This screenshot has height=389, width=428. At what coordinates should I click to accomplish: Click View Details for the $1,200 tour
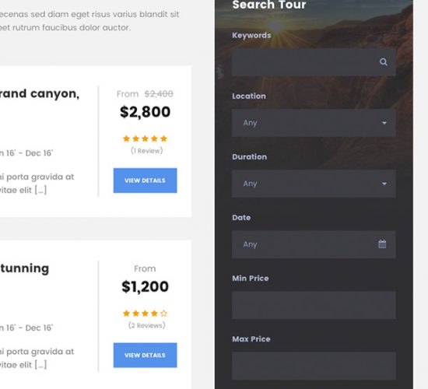(145, 355)
